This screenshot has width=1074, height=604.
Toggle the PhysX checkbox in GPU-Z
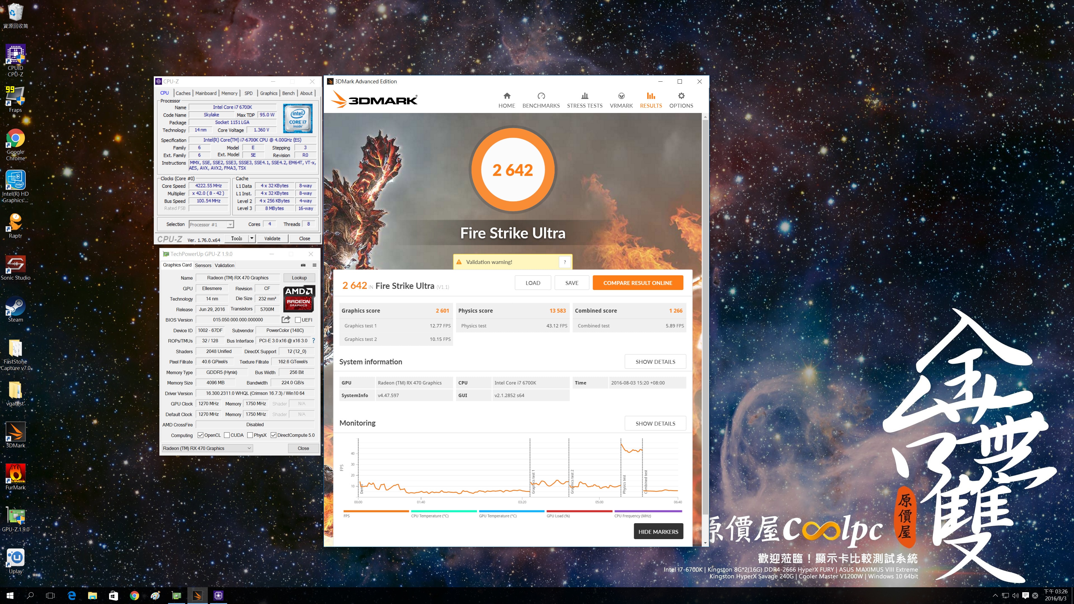[x=250, y=435]
